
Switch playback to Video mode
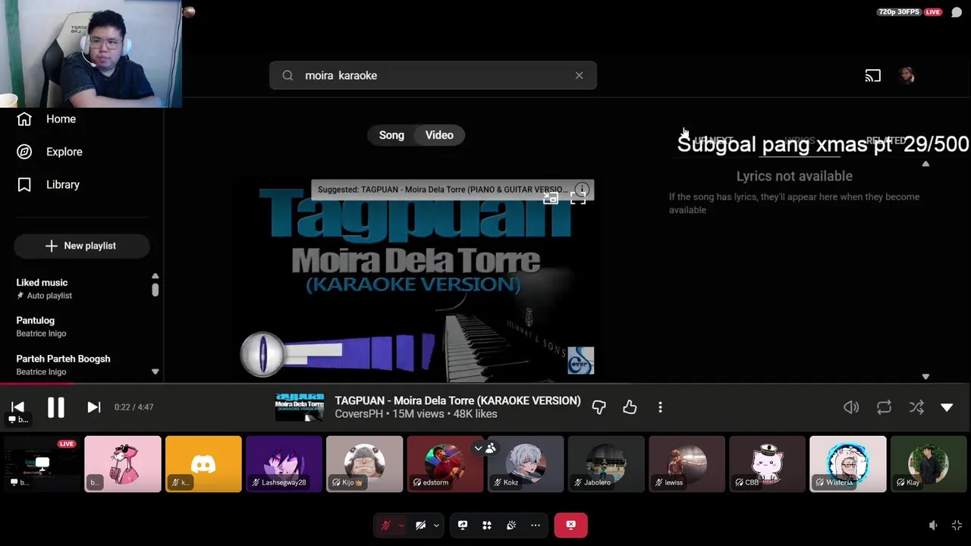pos(439,135)
